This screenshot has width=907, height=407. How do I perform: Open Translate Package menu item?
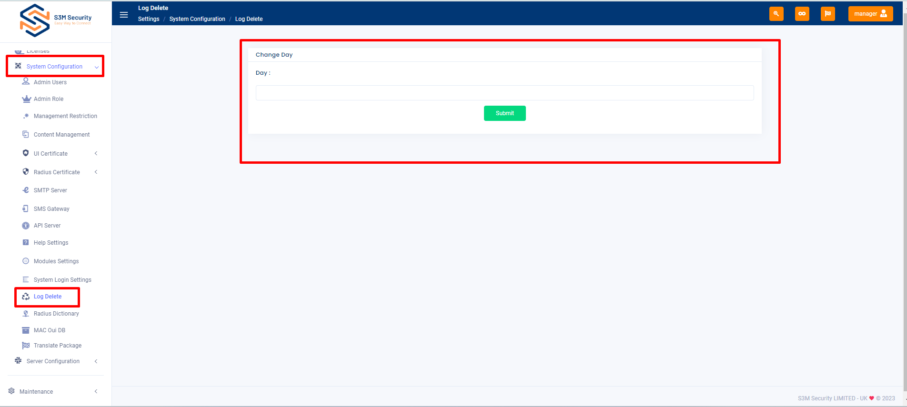[58, 346]
